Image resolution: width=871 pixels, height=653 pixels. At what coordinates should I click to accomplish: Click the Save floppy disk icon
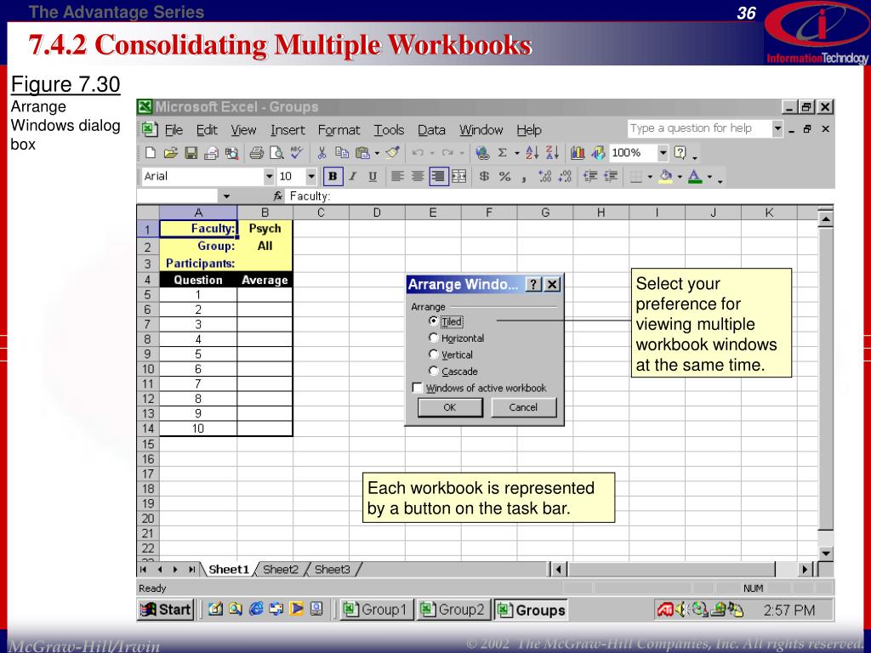click(x=191, y=153)
